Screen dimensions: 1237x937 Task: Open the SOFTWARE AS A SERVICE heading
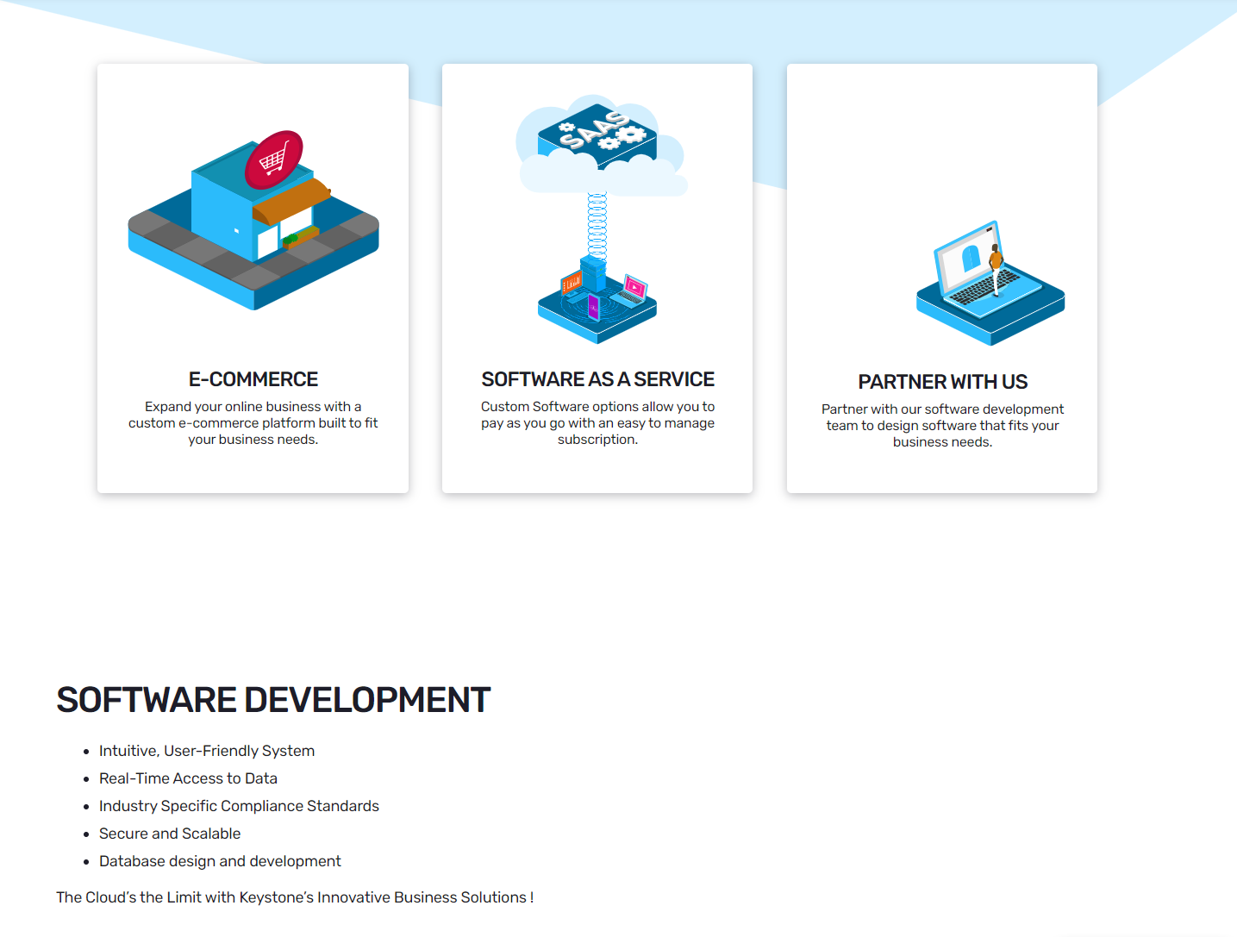coord(597,379)
